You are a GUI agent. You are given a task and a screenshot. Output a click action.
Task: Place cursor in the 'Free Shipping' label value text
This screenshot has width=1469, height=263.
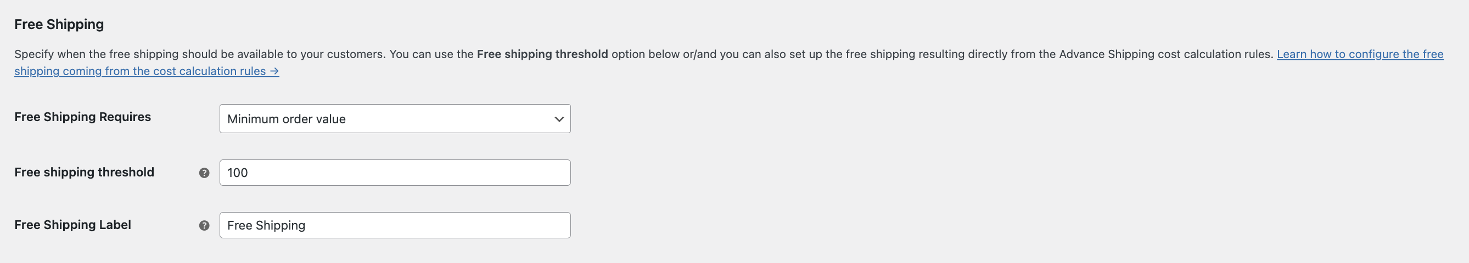pos(266,225)
